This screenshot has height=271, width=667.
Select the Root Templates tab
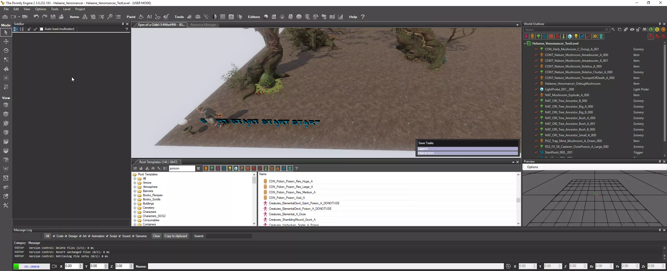158,162
